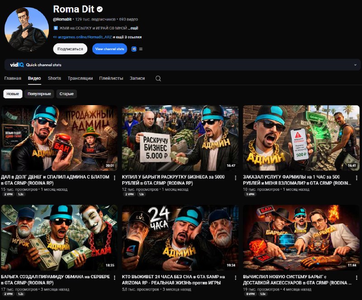This screenshot has width=362, height=300.
Task: Open the thumbnail with 500 ₽ phone screen
Action: (x=301, y=138)
